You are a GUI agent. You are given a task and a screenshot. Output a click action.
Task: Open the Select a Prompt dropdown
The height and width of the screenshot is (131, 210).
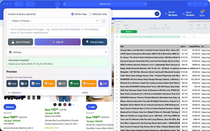54,21
